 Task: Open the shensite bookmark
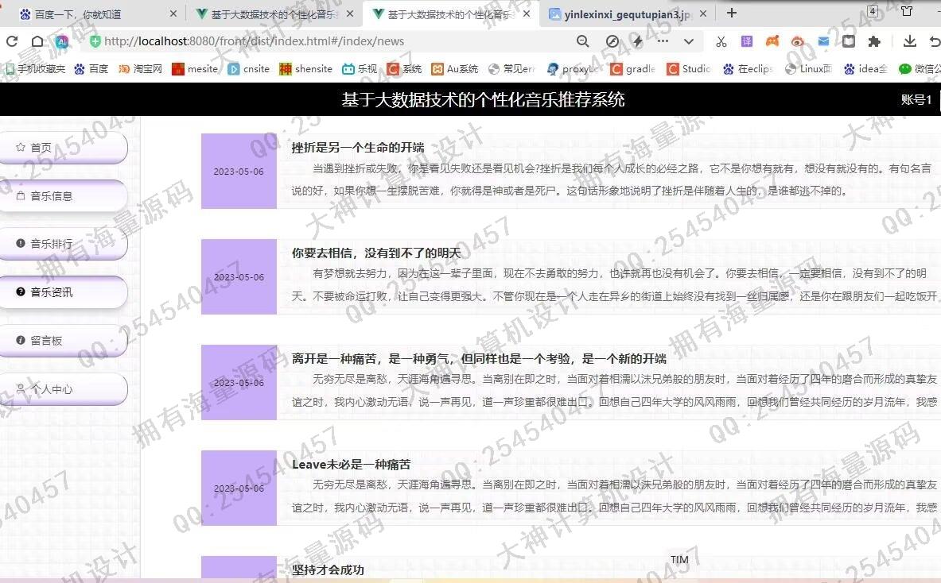pos(306,69)
